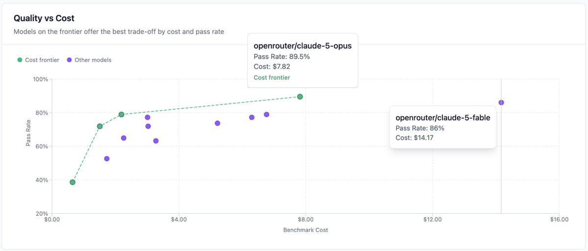The width and height of the screenshot is (588, 251).
Task: Click "Cost: $7.82" in the opus tooltip
Action: coord(272,67)
